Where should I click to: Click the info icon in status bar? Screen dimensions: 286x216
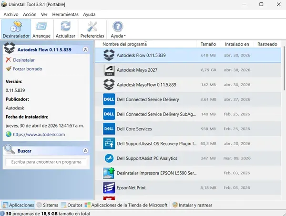(x=2, y=214)
